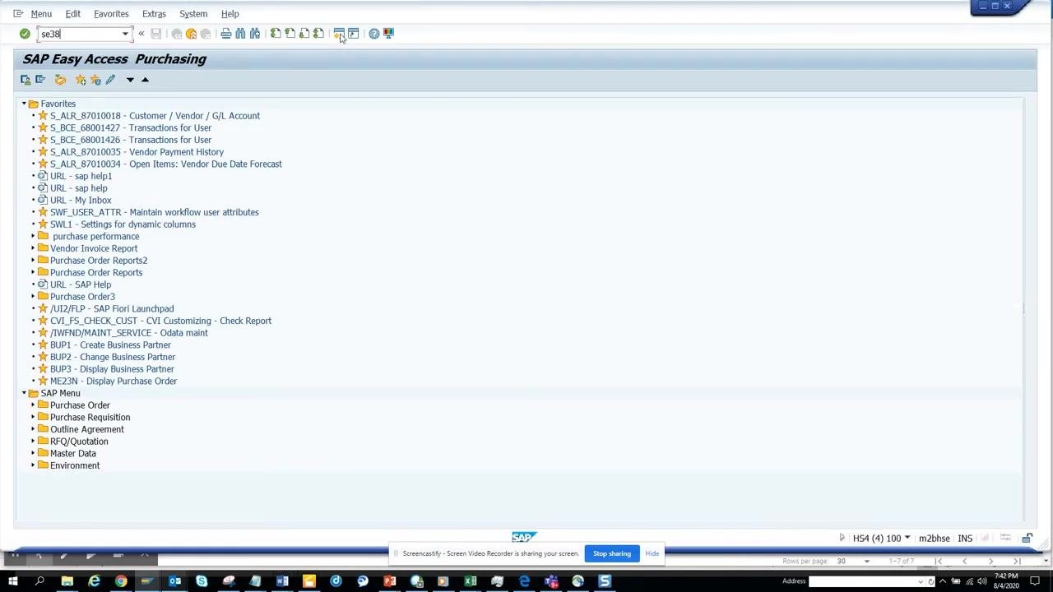Click the Add to Favorites star icon
Viewport: 1053px width, 592px height.
click(81, 80)
